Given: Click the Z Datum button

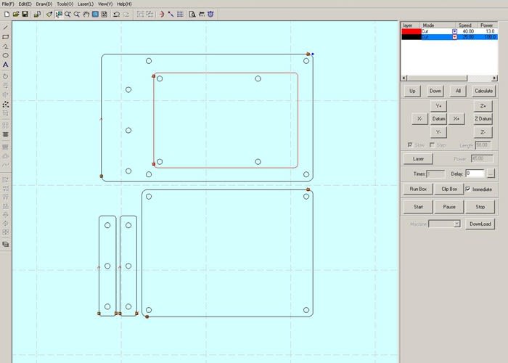Looking at the screenshot, I should point(483,119).
